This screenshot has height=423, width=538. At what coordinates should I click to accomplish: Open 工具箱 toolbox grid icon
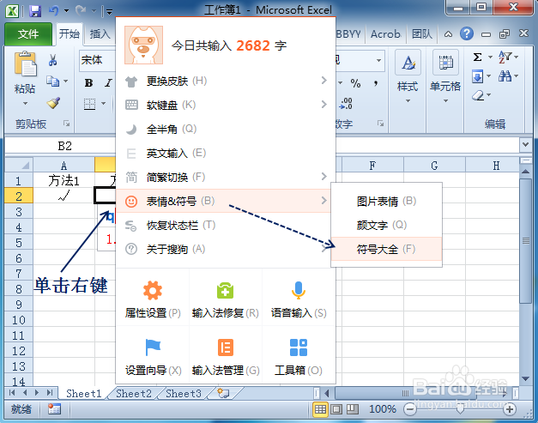tap(299, 347)
